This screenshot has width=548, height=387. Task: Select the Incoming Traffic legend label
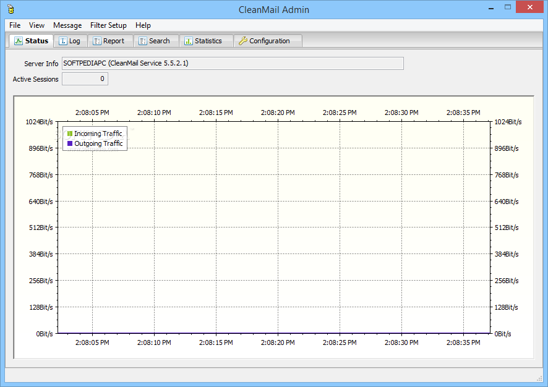(x=98, y=134)
